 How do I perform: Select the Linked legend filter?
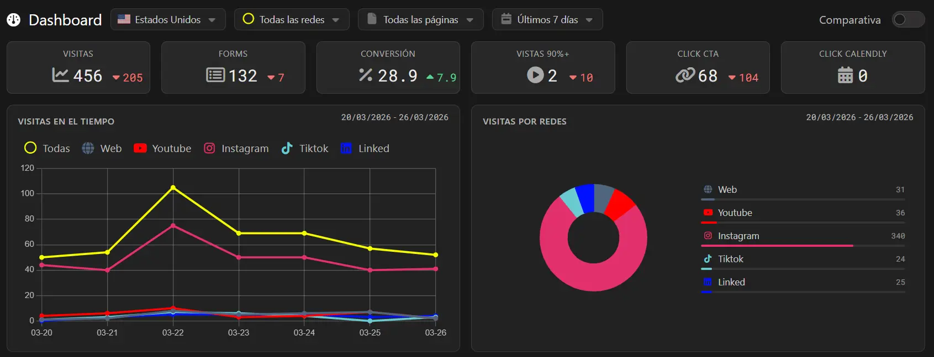pos(365,148)
